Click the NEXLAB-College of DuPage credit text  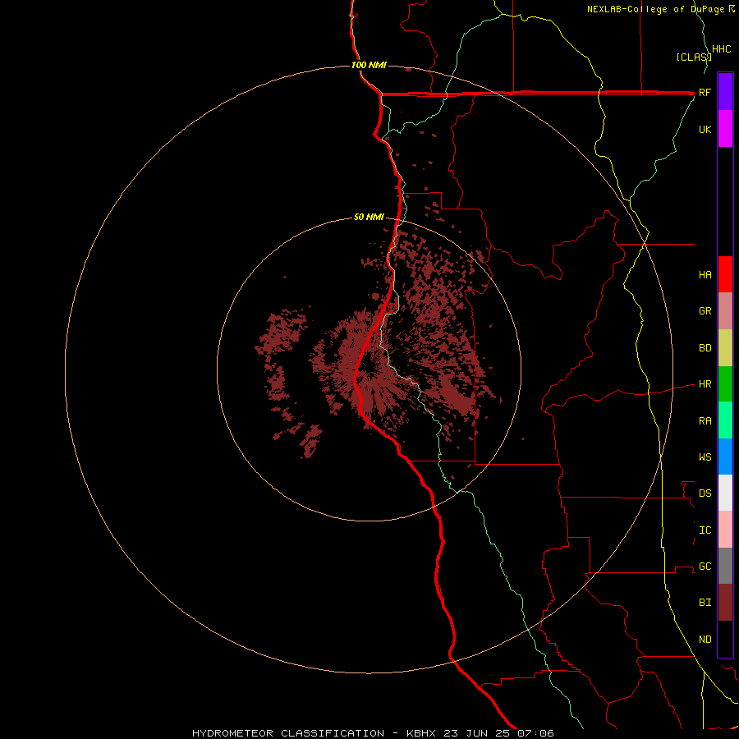657,9
